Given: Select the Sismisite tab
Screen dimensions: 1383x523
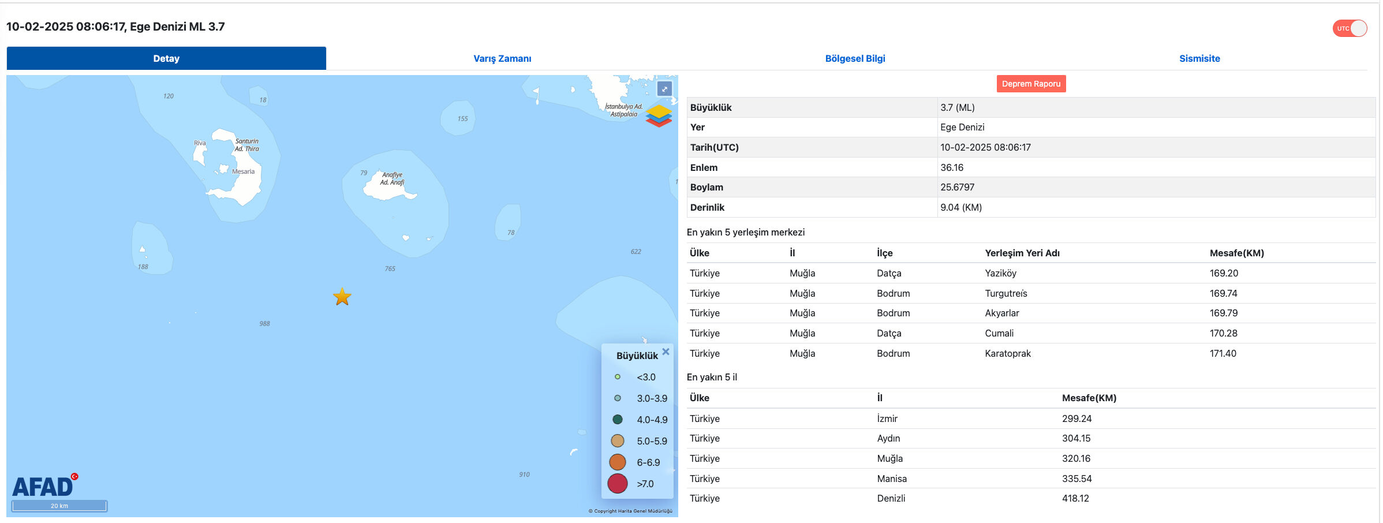Looking at the screenshot, I should (x=1199, y=58).
